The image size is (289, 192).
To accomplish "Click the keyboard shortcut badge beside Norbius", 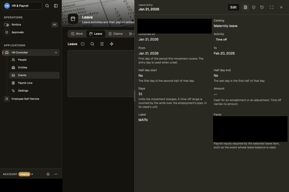I will 55,25.
